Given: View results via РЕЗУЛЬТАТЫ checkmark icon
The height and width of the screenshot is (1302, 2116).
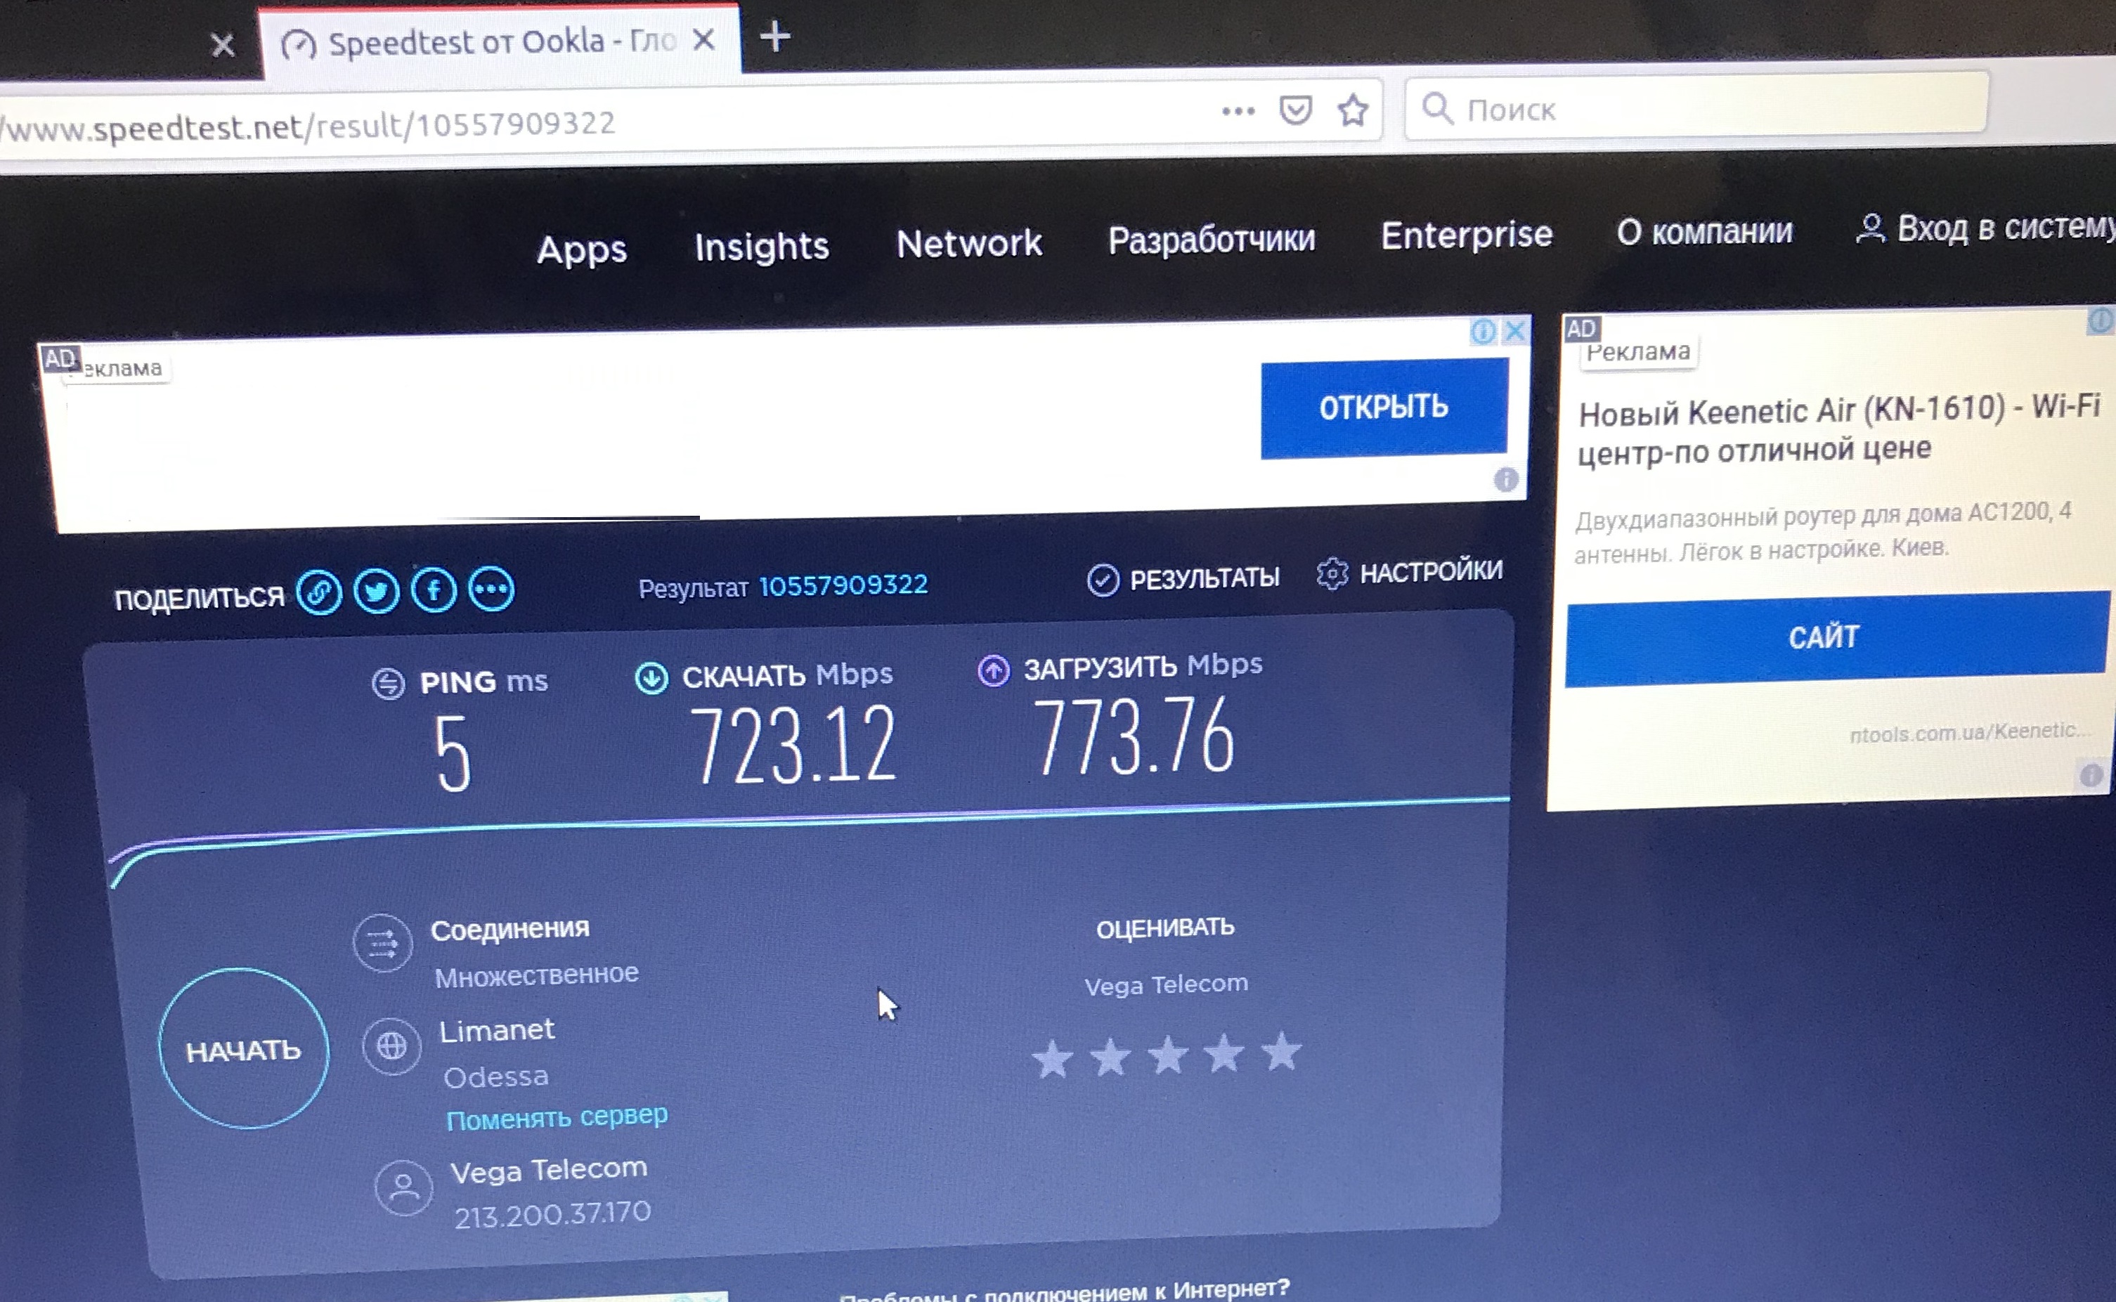Looking at the screenshot, I should click(x=1103, y=578).
